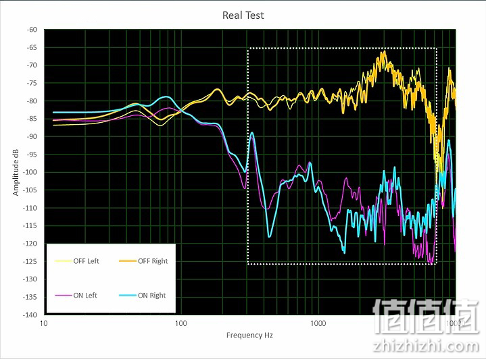
Task: Click the '10' x-axis tick label
Action: (44, 323)
